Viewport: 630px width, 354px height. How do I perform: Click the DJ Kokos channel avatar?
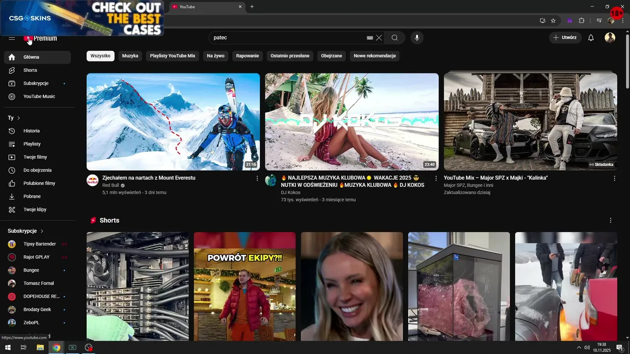271,180
